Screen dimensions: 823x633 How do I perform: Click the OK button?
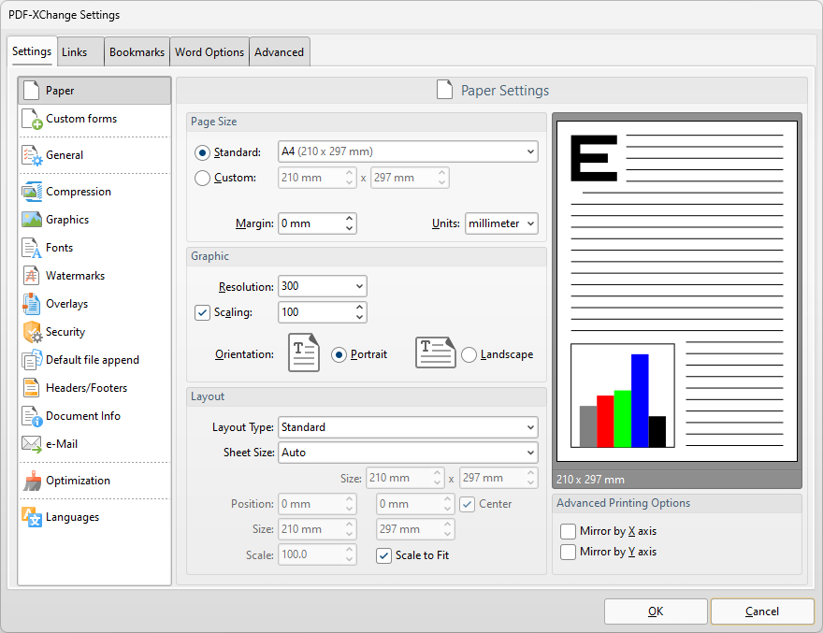click(x=656, y=611)
